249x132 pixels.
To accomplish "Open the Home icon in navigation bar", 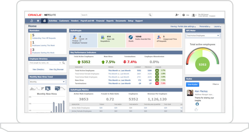I will click(x=45, y=21).
